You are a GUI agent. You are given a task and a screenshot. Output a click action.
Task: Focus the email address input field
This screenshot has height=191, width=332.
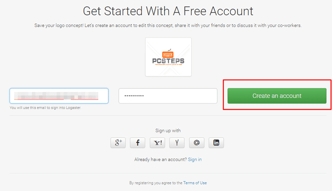59,96
